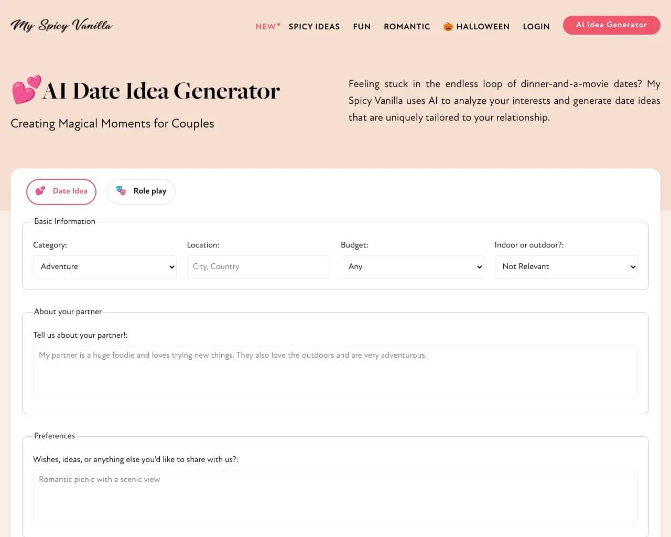The height and width of the screenshot is (537, 671).
Task: Click the hearts icon in Date Idea tab
Action: (40, 191)
